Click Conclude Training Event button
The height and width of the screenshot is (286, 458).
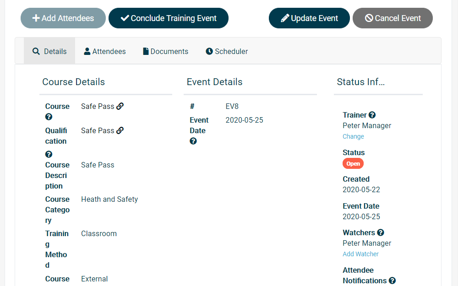point(169,18)
